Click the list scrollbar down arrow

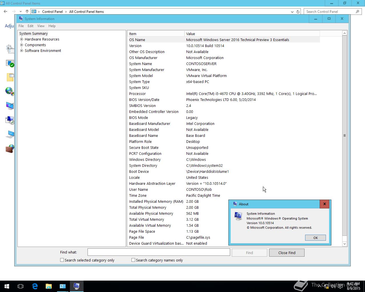coord(344,244)
